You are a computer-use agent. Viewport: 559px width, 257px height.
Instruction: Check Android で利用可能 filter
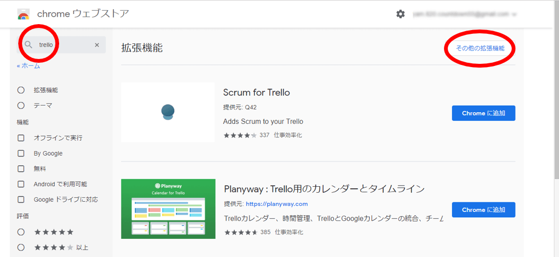(x=21, y=184)
